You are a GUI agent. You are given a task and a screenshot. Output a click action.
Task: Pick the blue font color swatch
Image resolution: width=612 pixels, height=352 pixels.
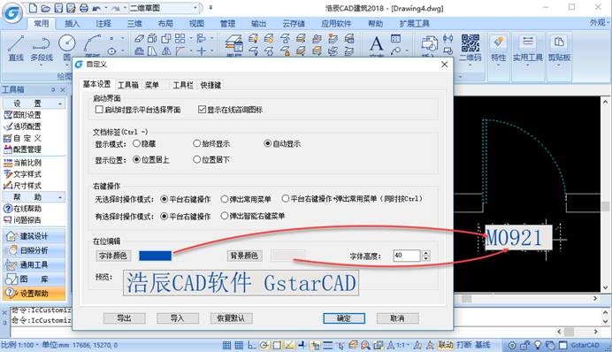pyautogui.click(x=155, y=256)
